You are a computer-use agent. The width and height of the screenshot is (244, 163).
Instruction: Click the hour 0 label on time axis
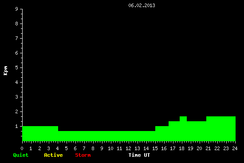click(22, 148)
